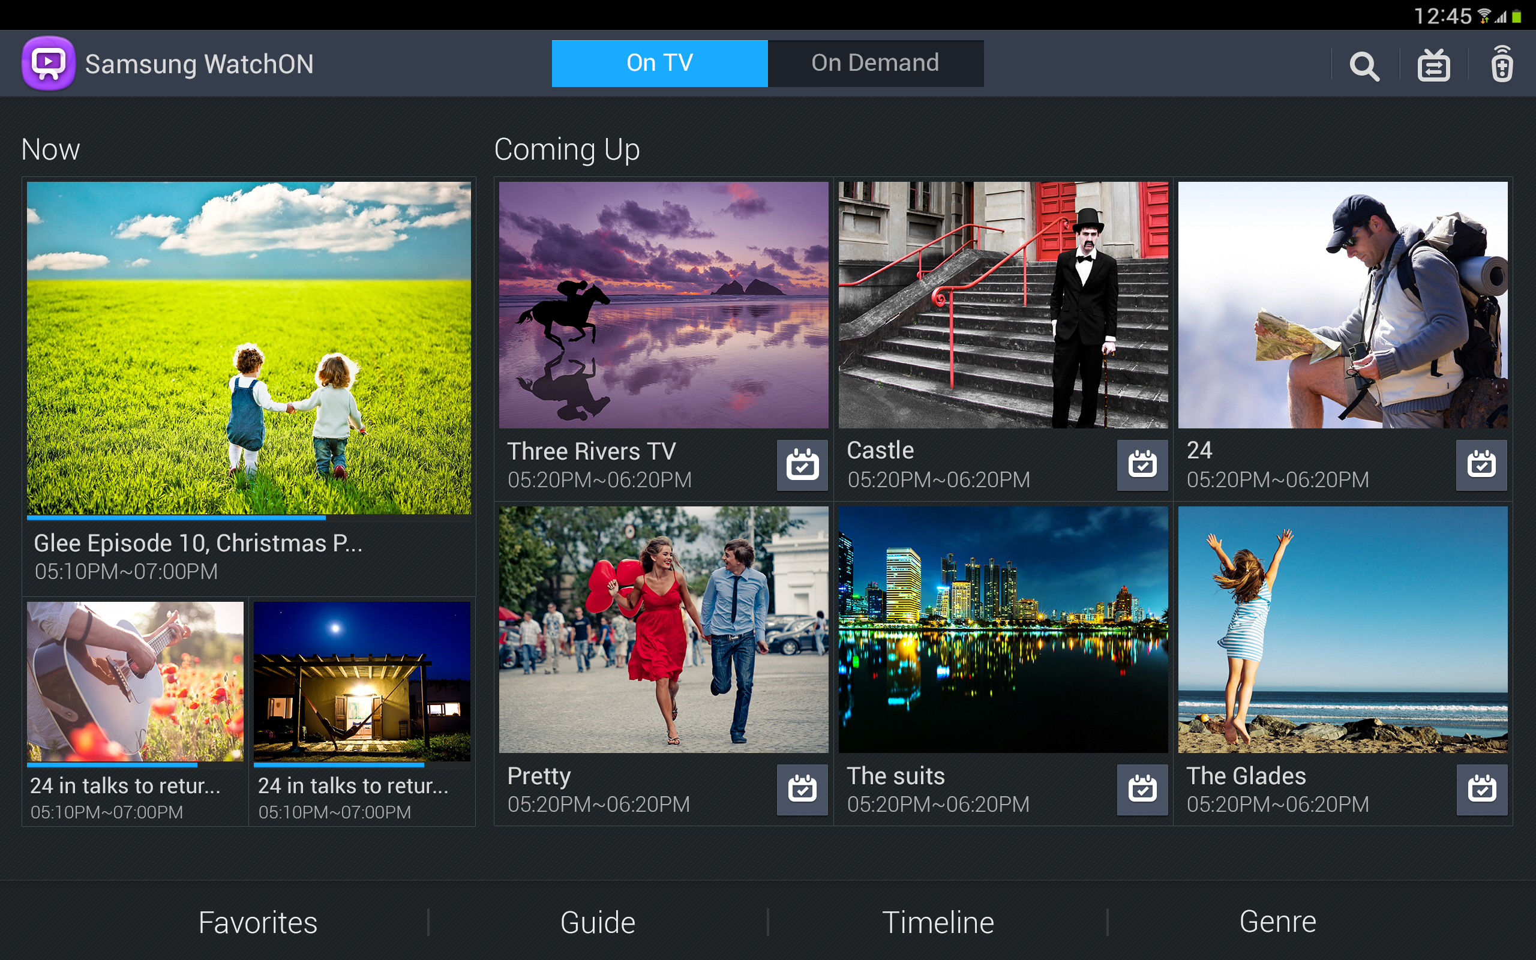Select the 'Three Rivers TV' title text

tap(592, 451)
